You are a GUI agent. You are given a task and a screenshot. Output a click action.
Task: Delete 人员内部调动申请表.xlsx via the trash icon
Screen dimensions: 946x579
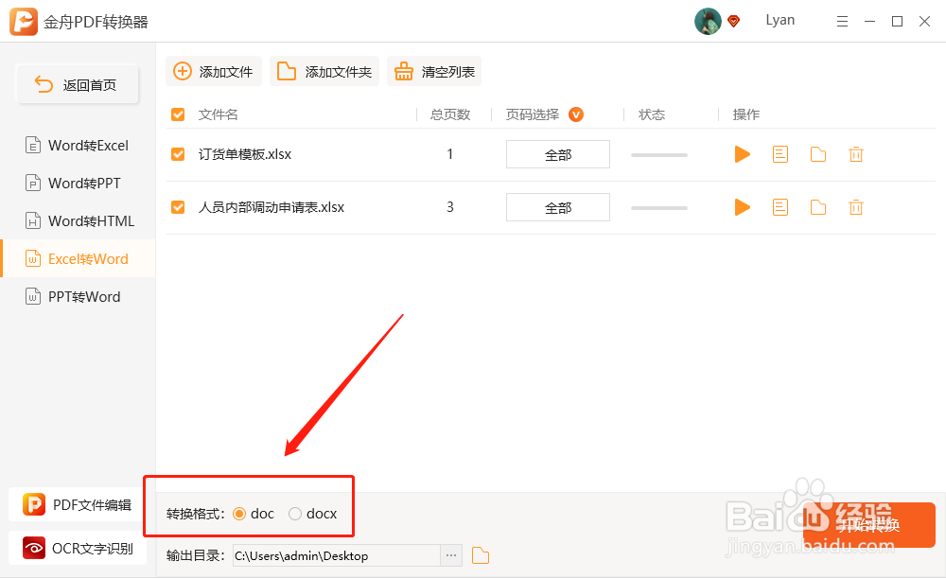click(x=856, y=207)
